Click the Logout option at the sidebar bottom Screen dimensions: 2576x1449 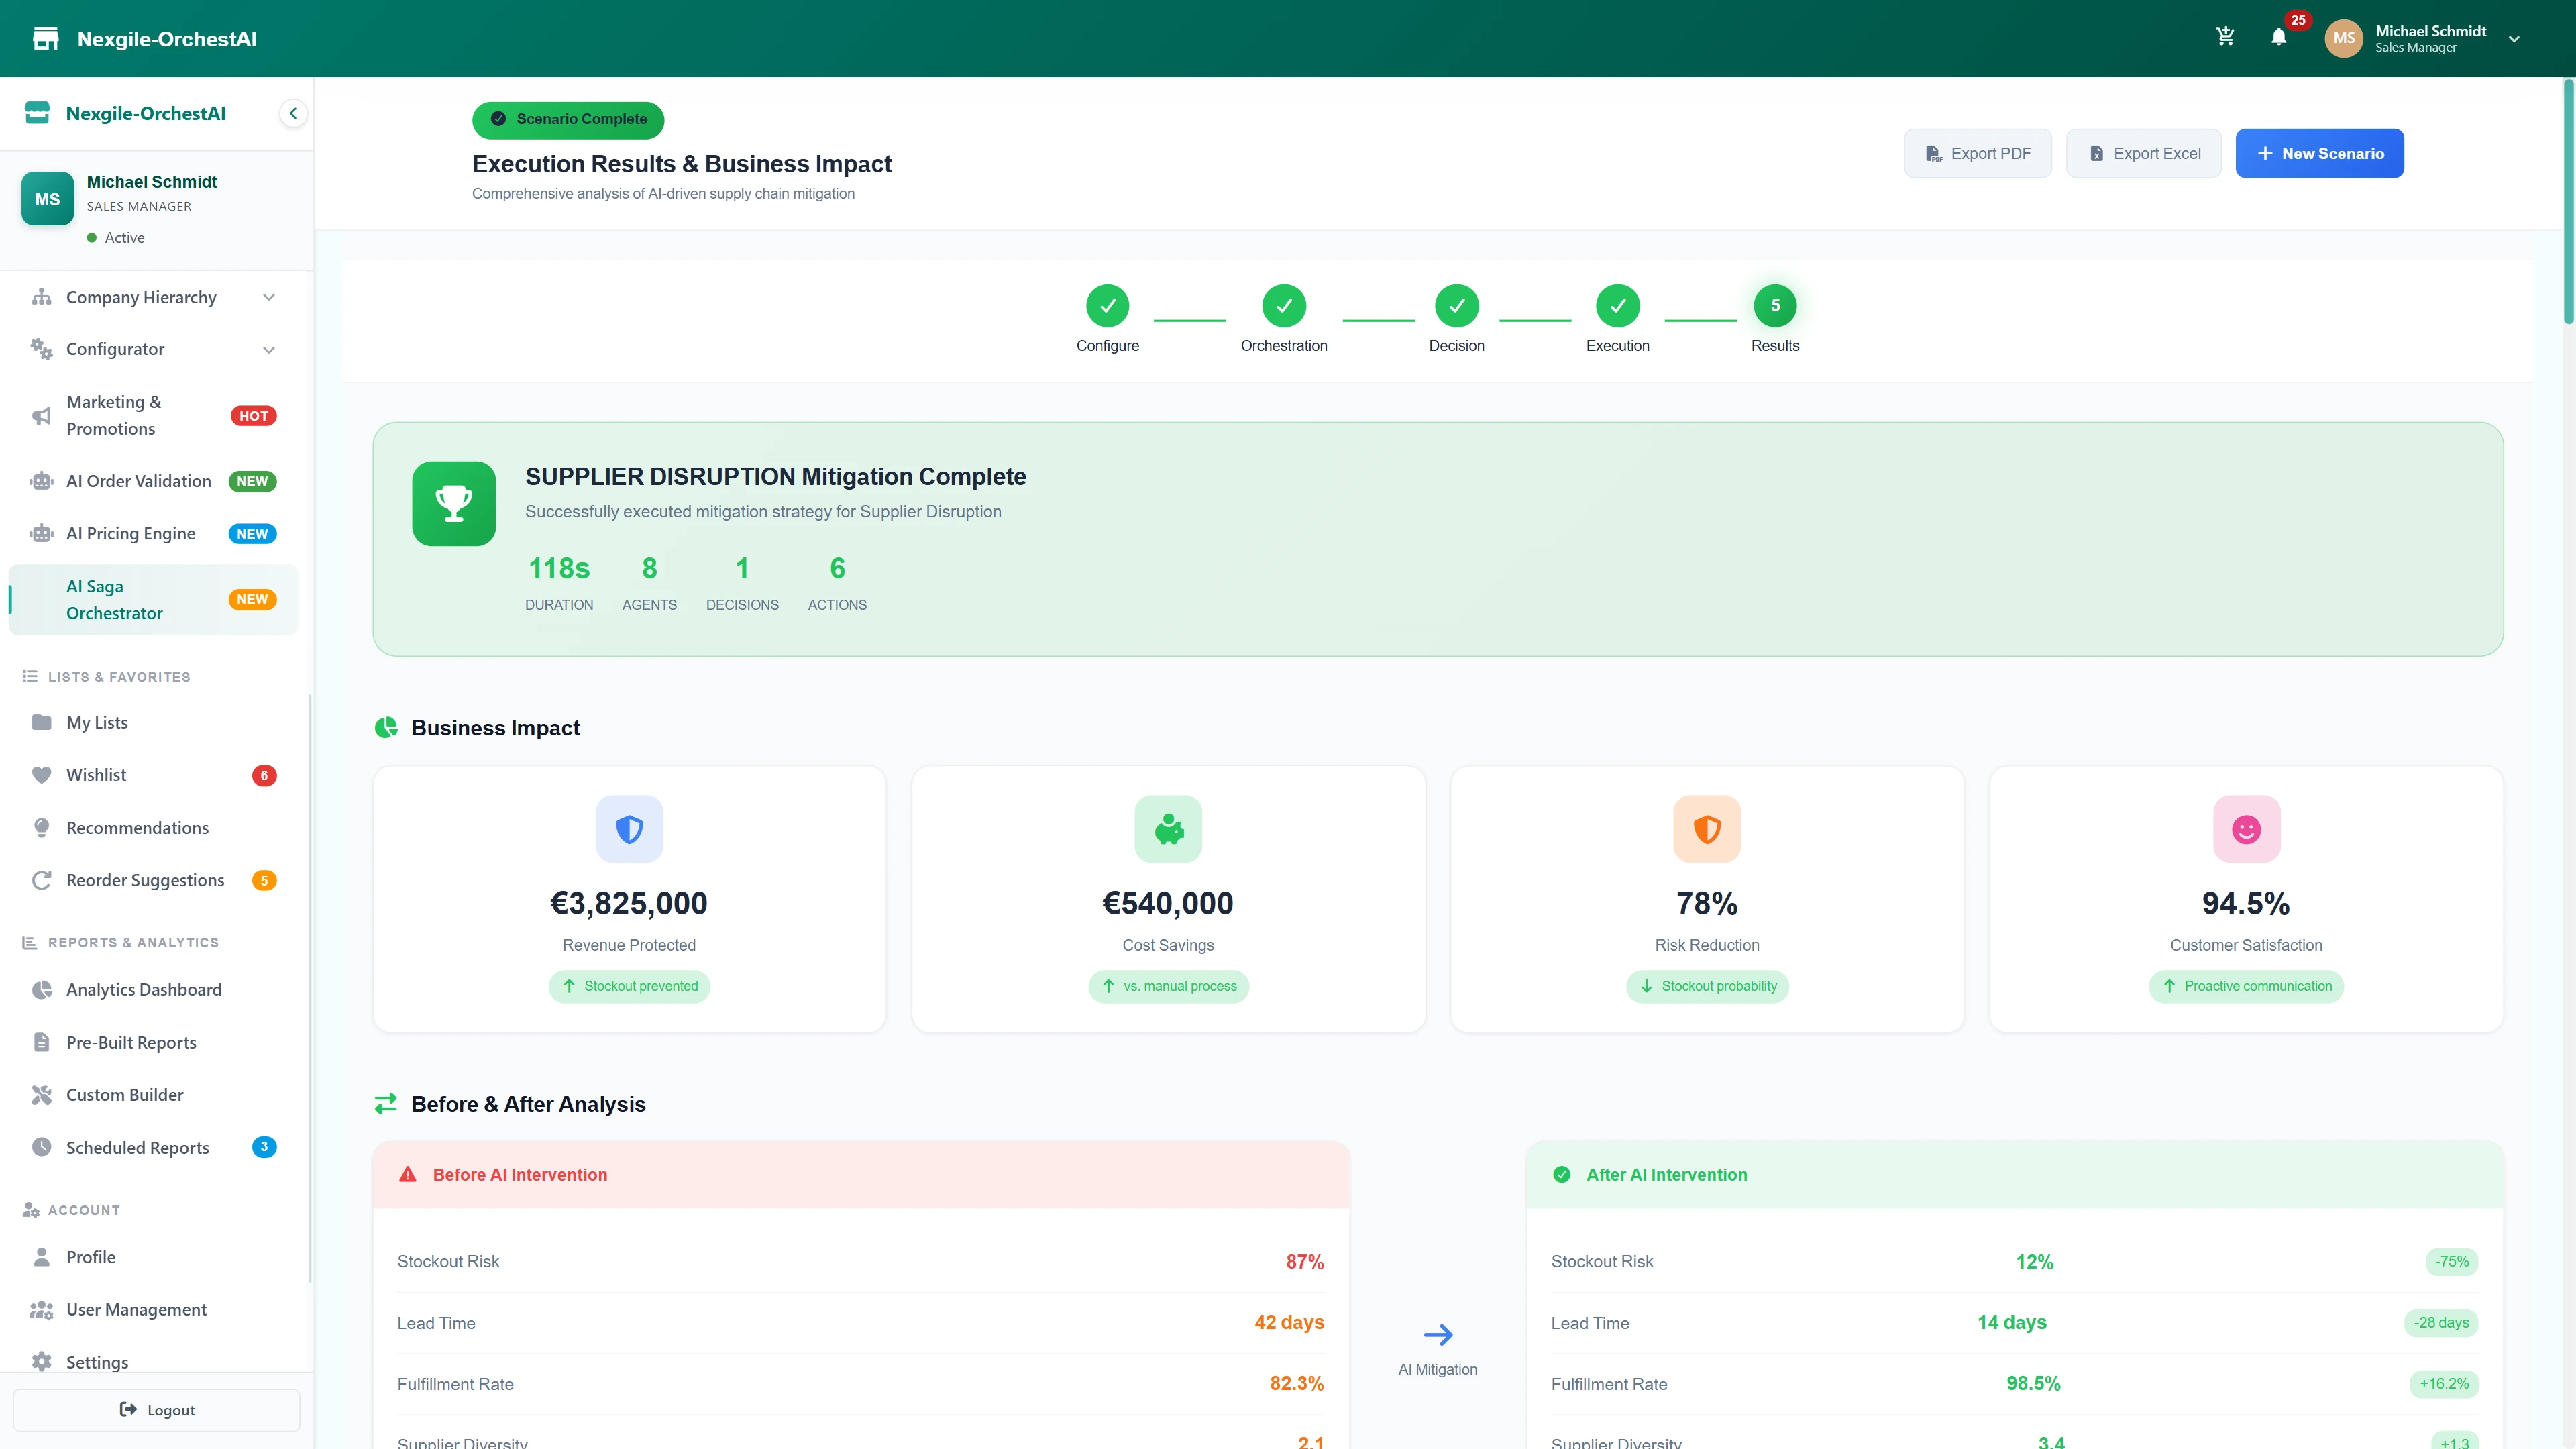pyautogui.click(x=156, y=1410)
